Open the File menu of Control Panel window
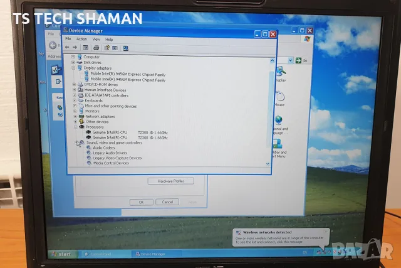 (x=51, y=34)
